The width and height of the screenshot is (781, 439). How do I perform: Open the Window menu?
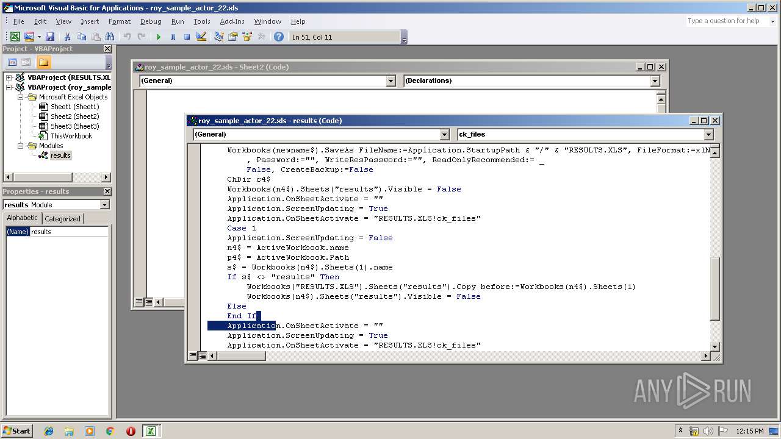click(x=268, y=21)
